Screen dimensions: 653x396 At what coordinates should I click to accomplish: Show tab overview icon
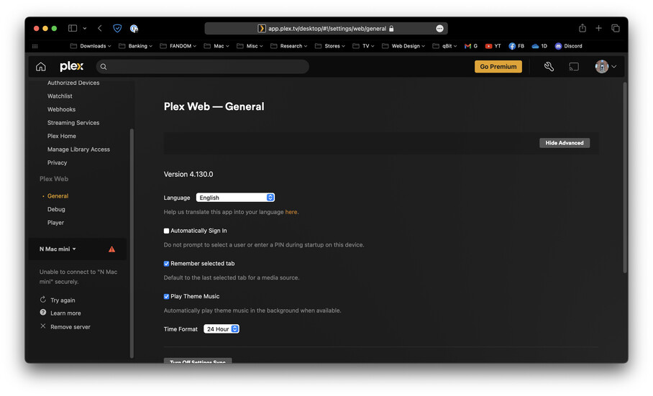pos(615,28)
